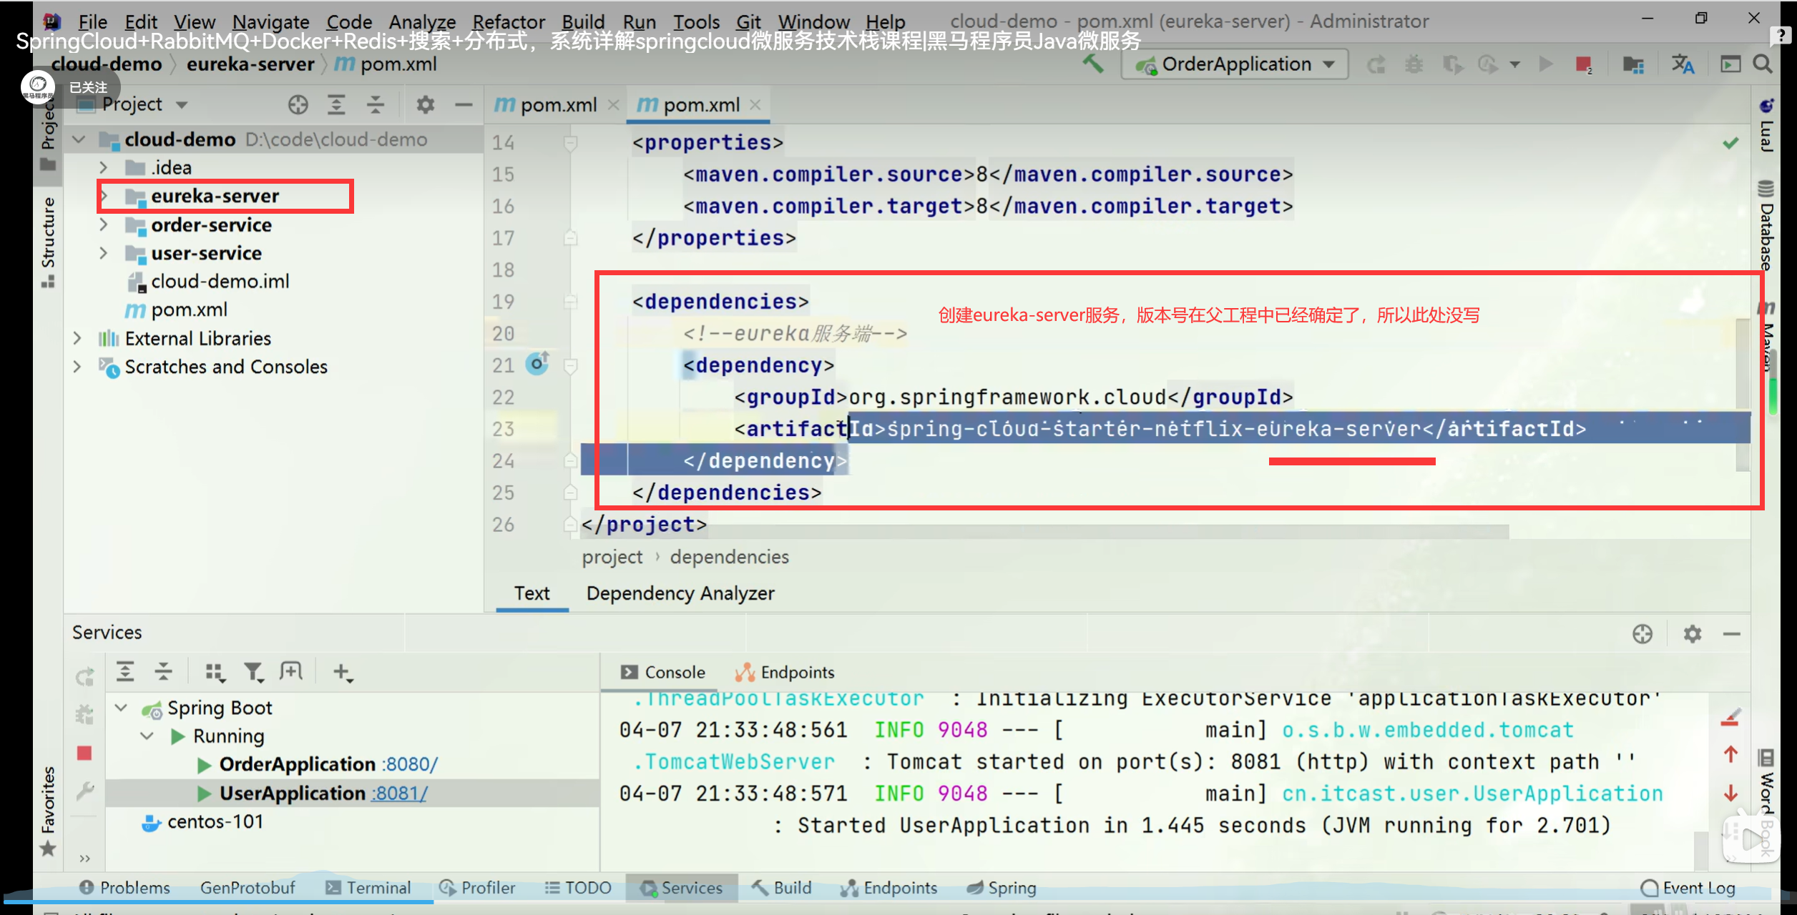The image size is (1797, 915).
Task: Toggle fold marker at properties line 14
Action: point(570,143)
